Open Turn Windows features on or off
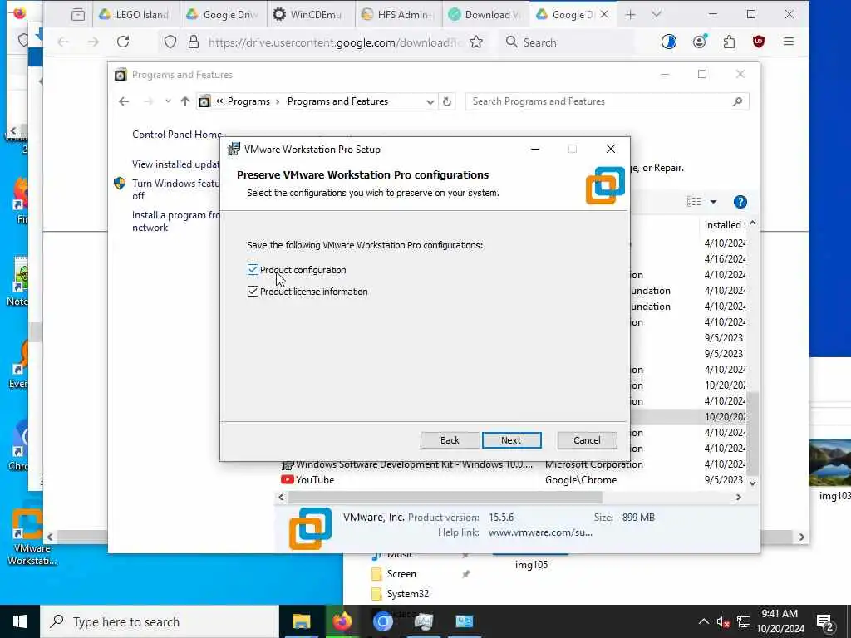851x638 pixels. [175, 189]
